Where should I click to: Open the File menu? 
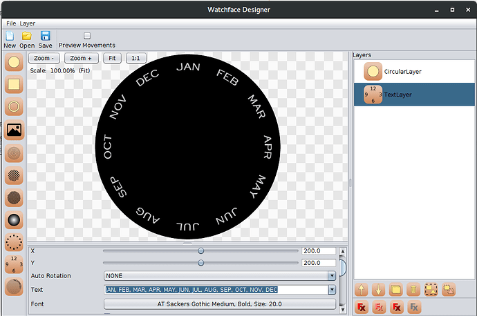click(x=11, y=23)
